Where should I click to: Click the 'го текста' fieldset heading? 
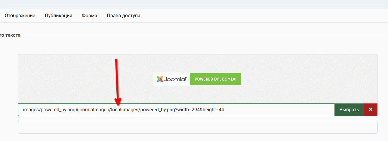(10, 35)
